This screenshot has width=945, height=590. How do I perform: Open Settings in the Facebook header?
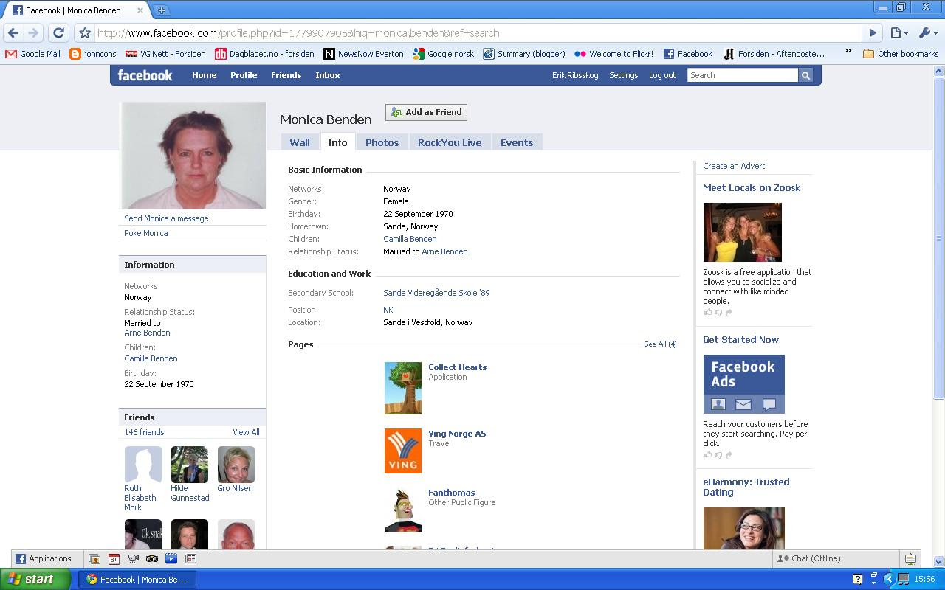[624, 75]
